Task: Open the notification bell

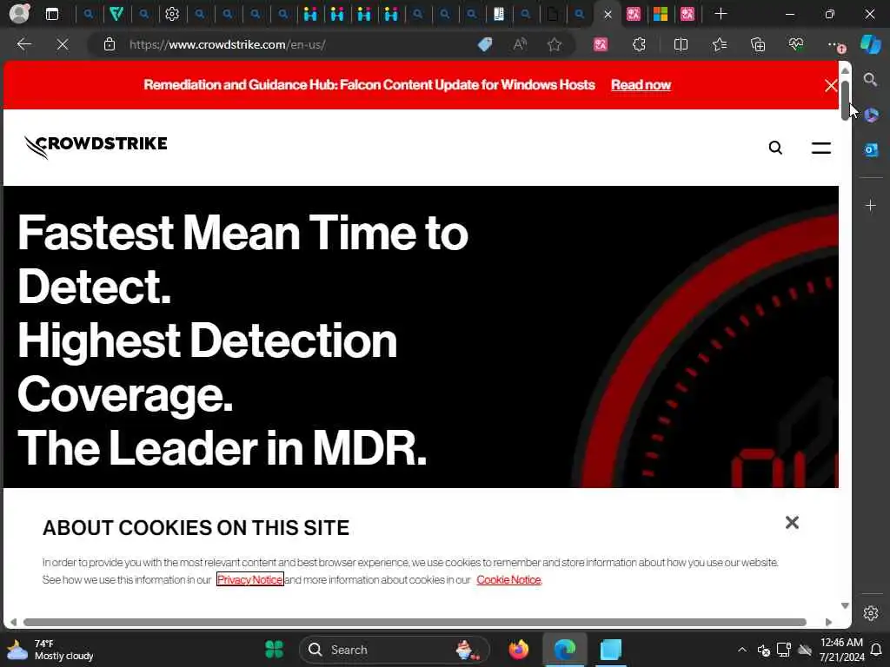Action: click(x=877, y=650)
